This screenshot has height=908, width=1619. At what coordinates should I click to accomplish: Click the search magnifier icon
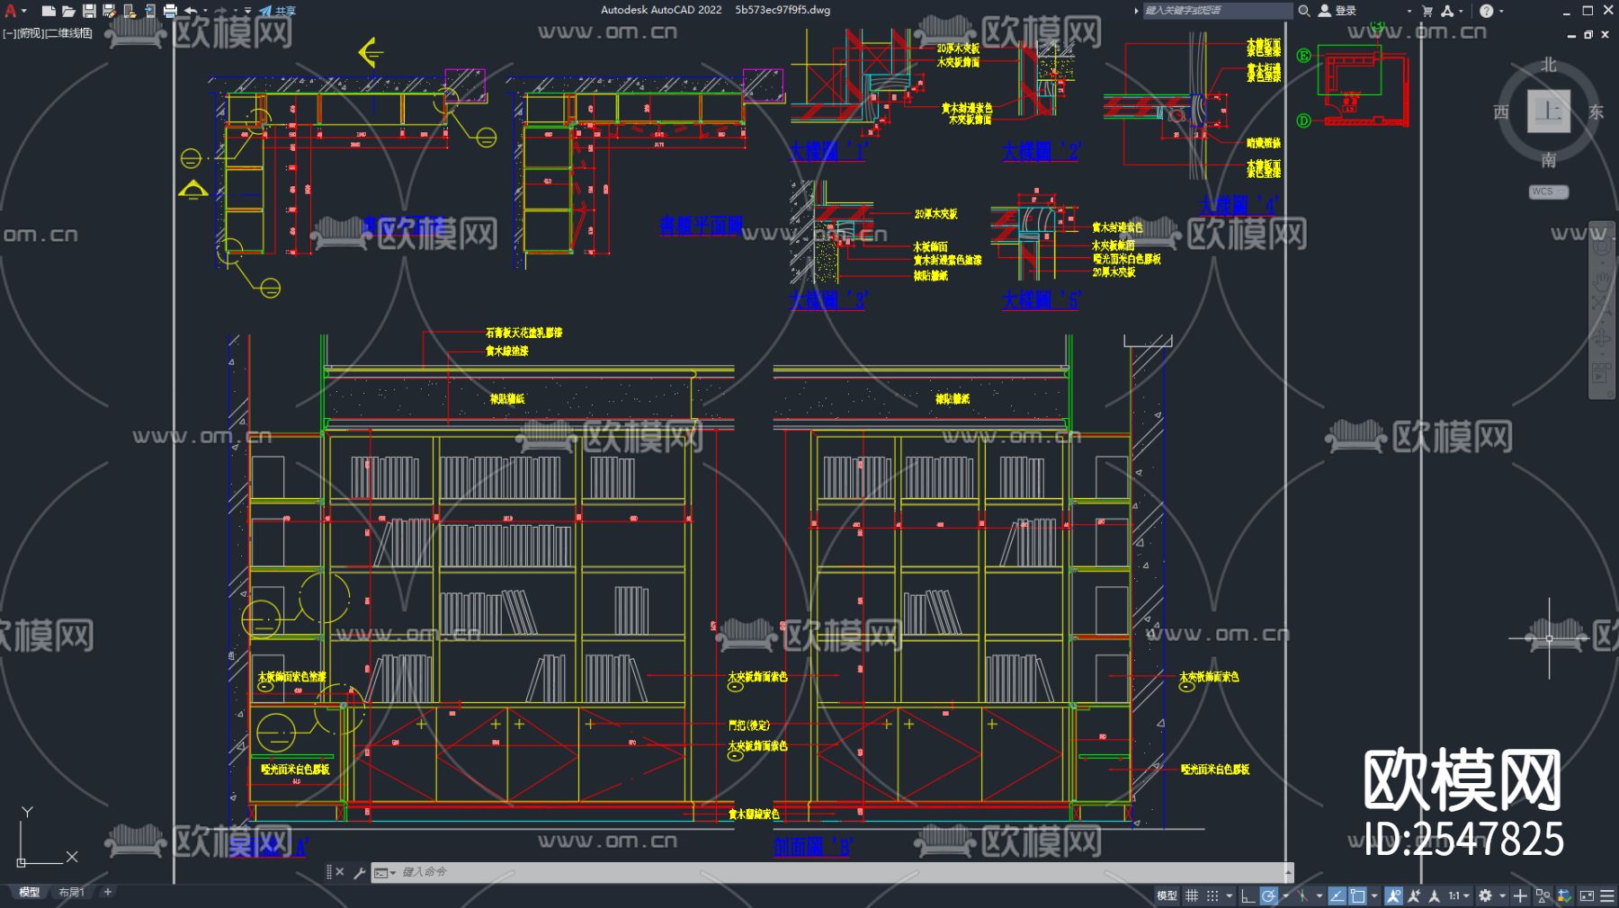point(1303,11)
